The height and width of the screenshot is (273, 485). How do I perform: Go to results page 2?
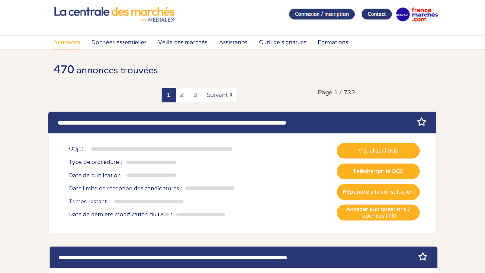point(182,95)
